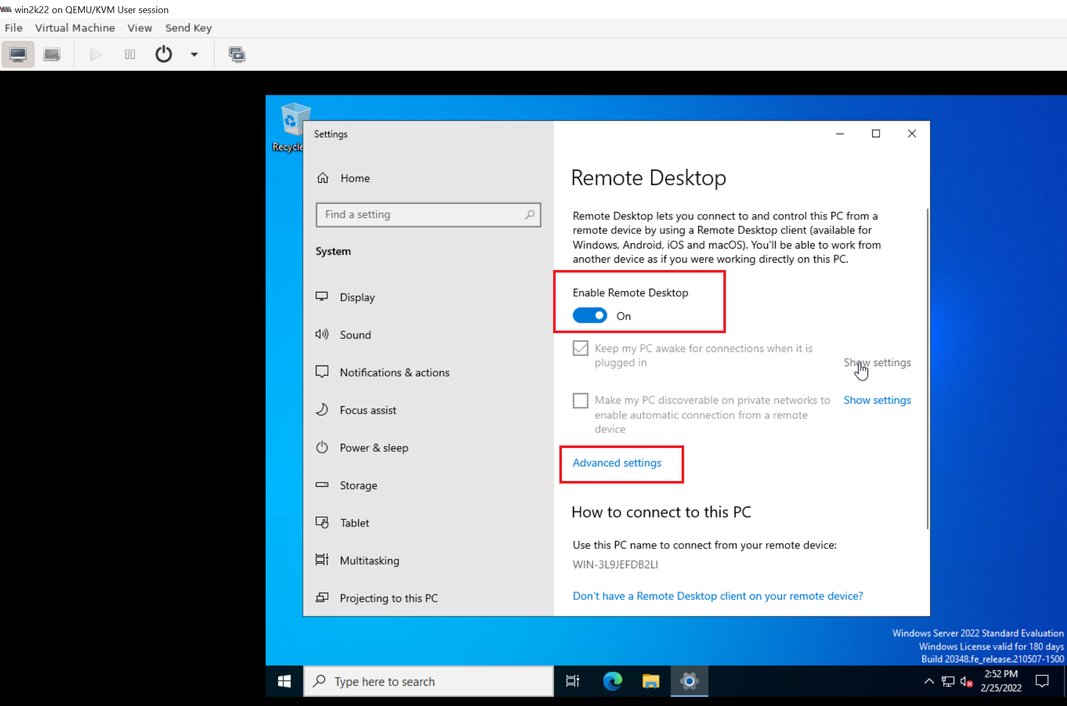
Task: Minimize the Settings window
Action: click(x=840, y=134)
